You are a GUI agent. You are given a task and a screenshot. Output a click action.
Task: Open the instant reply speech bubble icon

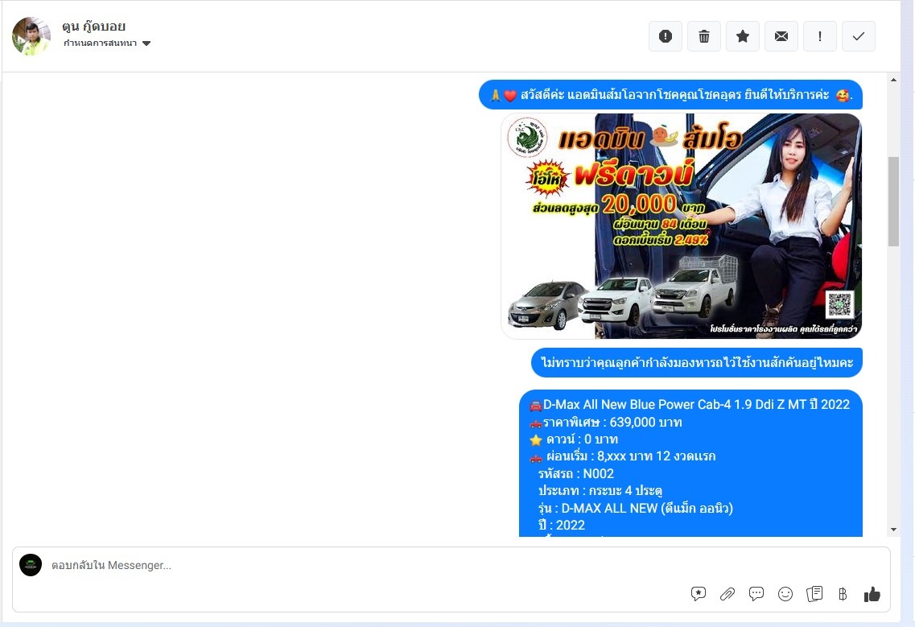tap(756, 594)
